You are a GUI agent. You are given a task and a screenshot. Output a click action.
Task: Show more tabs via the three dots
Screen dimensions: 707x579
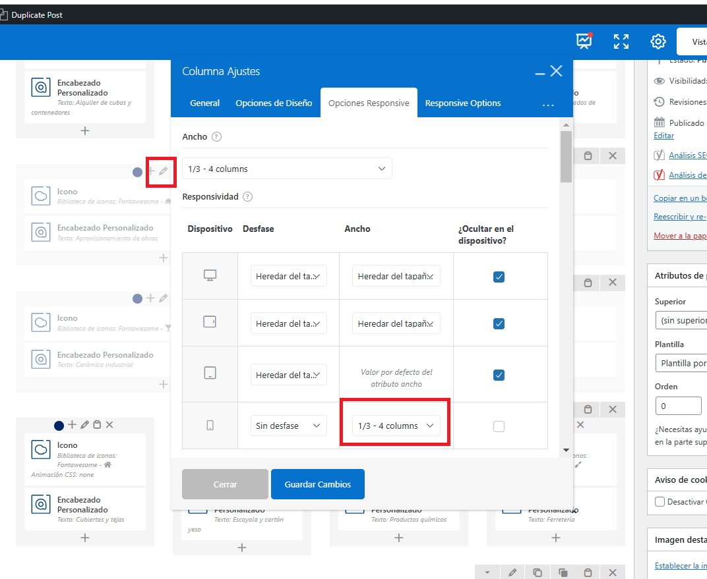548,105
